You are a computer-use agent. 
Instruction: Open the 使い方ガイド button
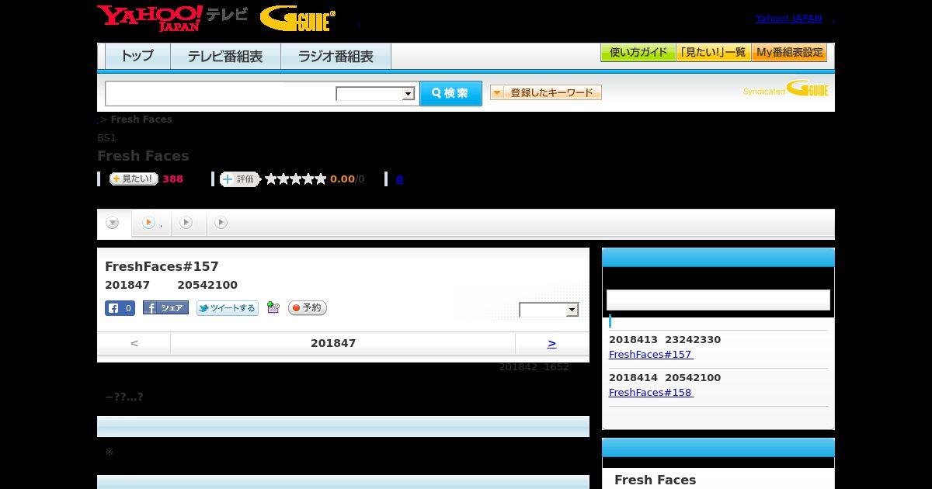(638, 53)
